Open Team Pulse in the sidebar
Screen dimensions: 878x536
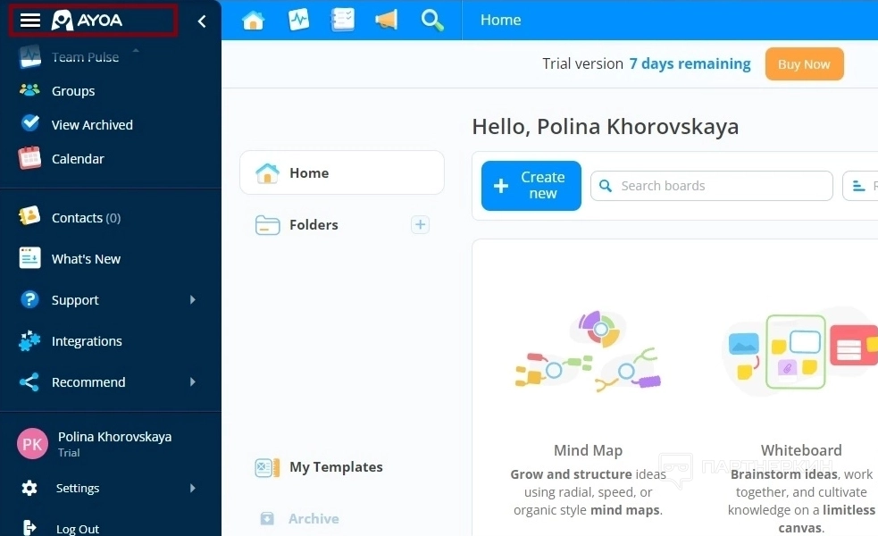point(85,57)
